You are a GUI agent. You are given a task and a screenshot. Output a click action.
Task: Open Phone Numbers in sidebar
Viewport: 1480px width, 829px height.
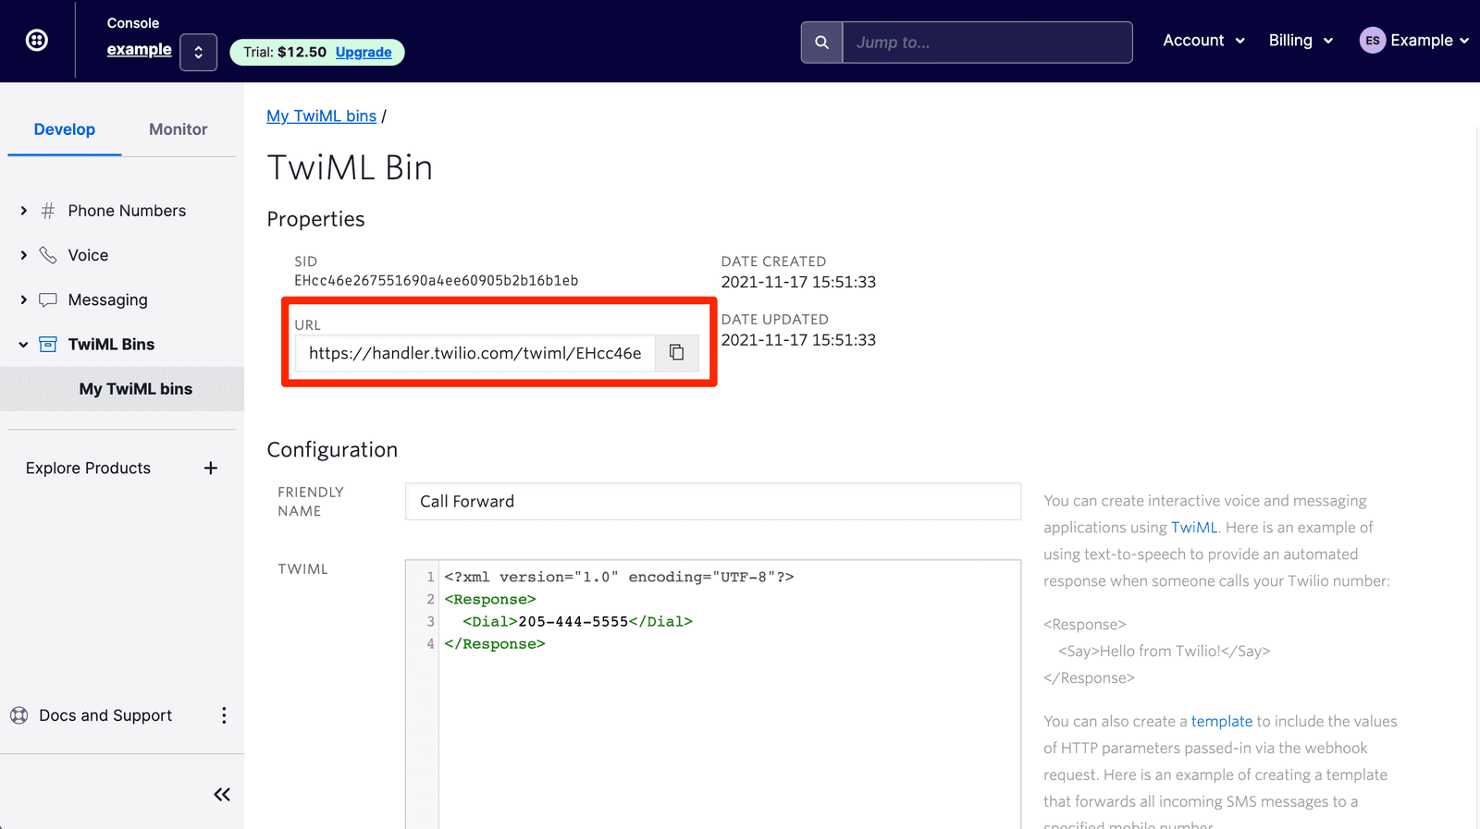[x=127, y=211]
